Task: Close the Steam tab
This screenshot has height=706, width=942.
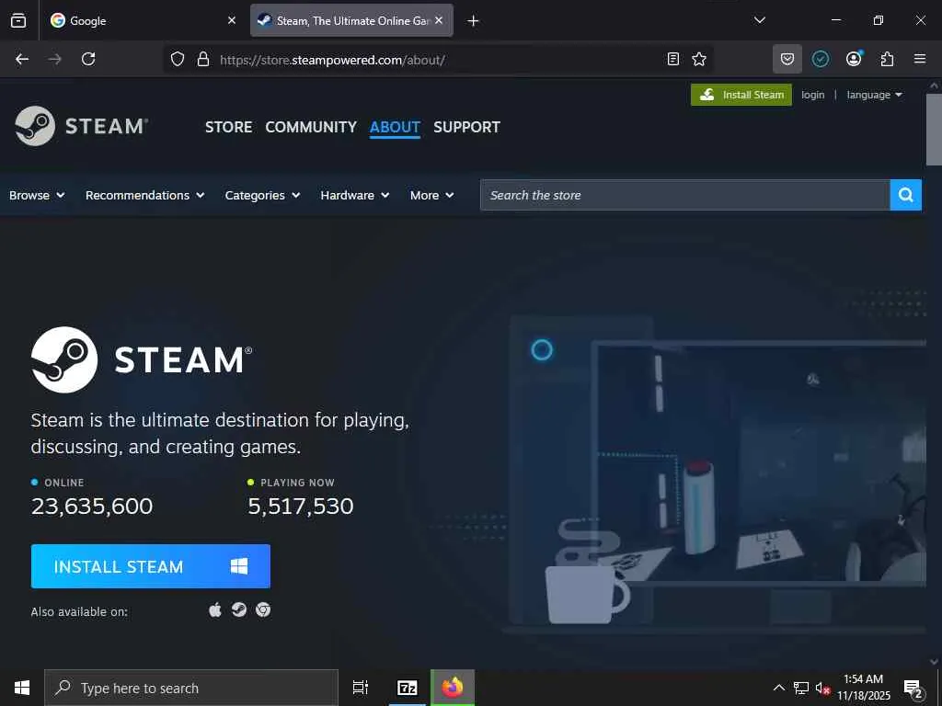Action: pos(439,20)
